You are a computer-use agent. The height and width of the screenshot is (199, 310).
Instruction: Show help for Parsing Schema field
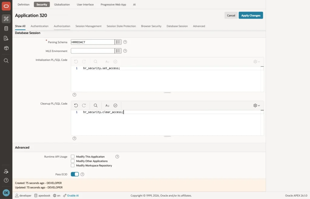coord(125,42)
